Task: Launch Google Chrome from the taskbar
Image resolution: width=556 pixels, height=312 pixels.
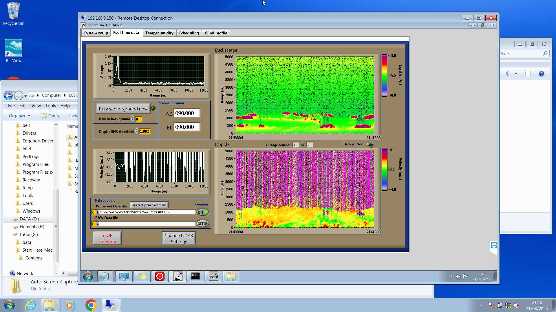Action: point(91,305)
